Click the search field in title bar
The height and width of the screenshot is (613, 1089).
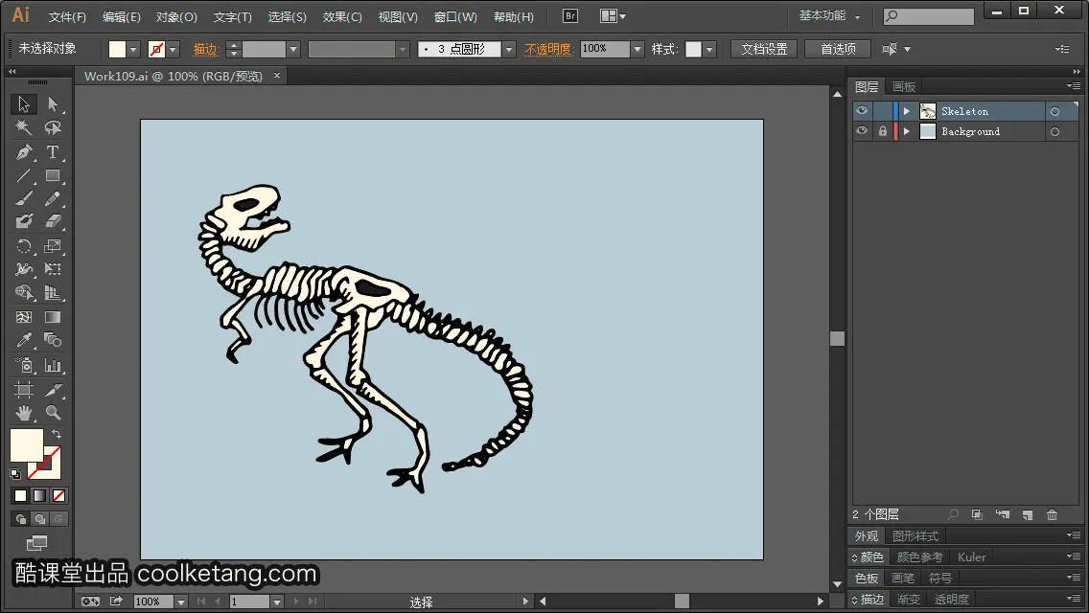pos(929,16)
